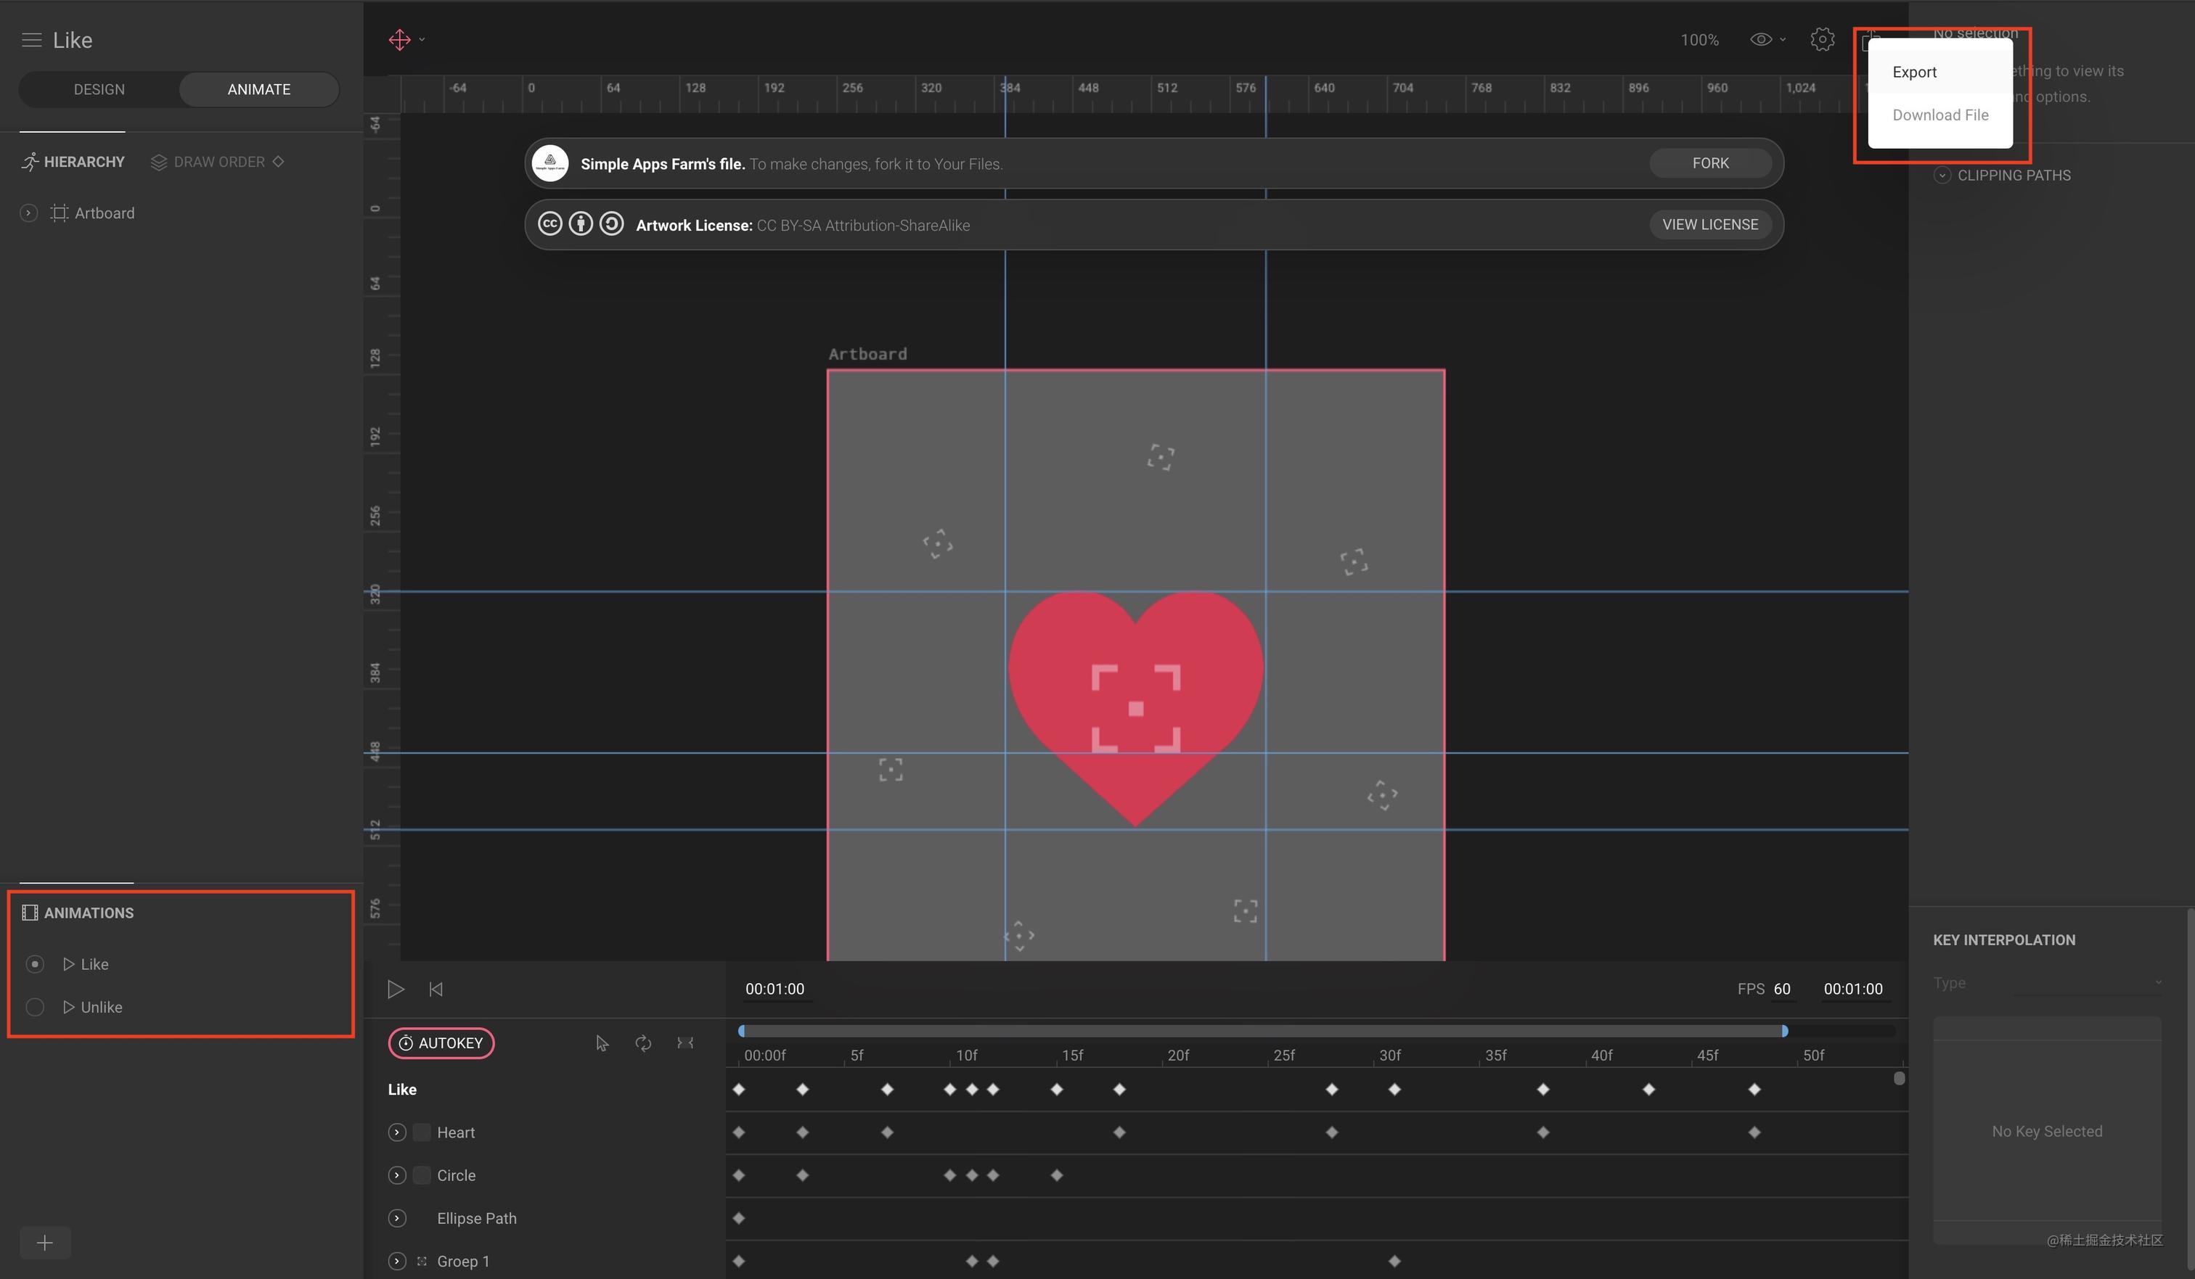Click the attribution person license icon
Image resolution: width=2195 pixels, height=1279 pixels.
[581, 225]
